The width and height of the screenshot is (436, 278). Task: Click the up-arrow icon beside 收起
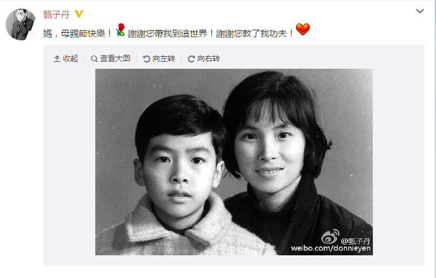(x=57, y=59)
